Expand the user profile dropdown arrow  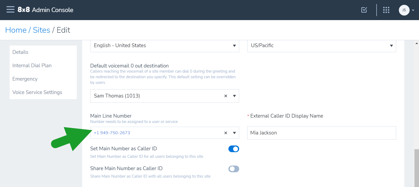pos(413,10)
